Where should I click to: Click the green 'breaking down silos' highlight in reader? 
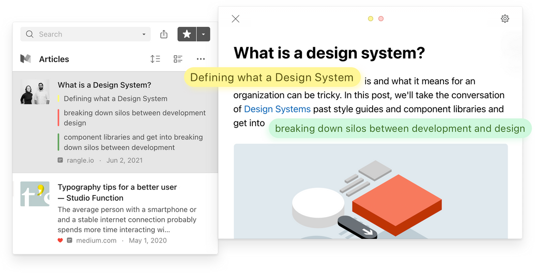tap(400, 129)
